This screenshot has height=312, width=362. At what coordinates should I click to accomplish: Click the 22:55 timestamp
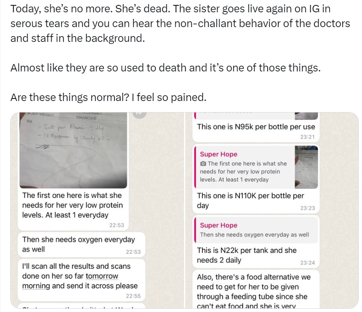(133, 296)
